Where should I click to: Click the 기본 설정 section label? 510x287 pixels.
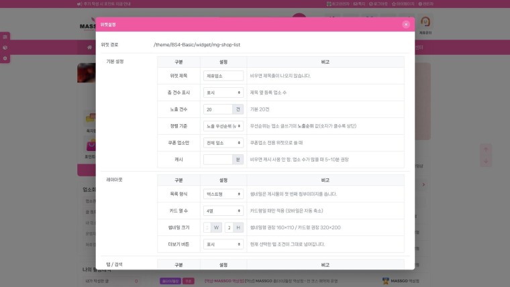click(115, 62)
